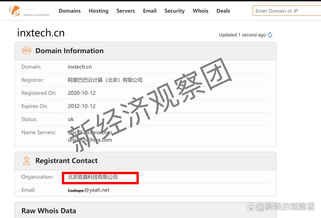321x218 pixels.
Task: Click the Updated 1 second ago text
Action: (243, 35)
